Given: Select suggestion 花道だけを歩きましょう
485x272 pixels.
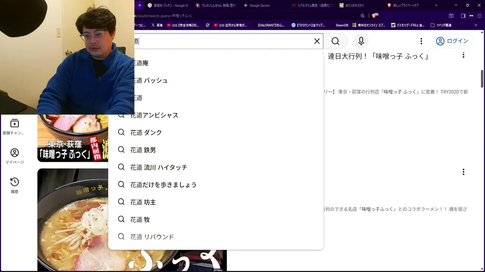Looking at the screenshot, I should click(216, 185).
